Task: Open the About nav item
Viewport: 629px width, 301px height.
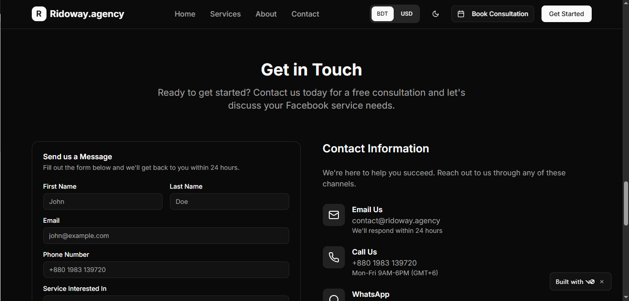Action: [x=266, y=14]
